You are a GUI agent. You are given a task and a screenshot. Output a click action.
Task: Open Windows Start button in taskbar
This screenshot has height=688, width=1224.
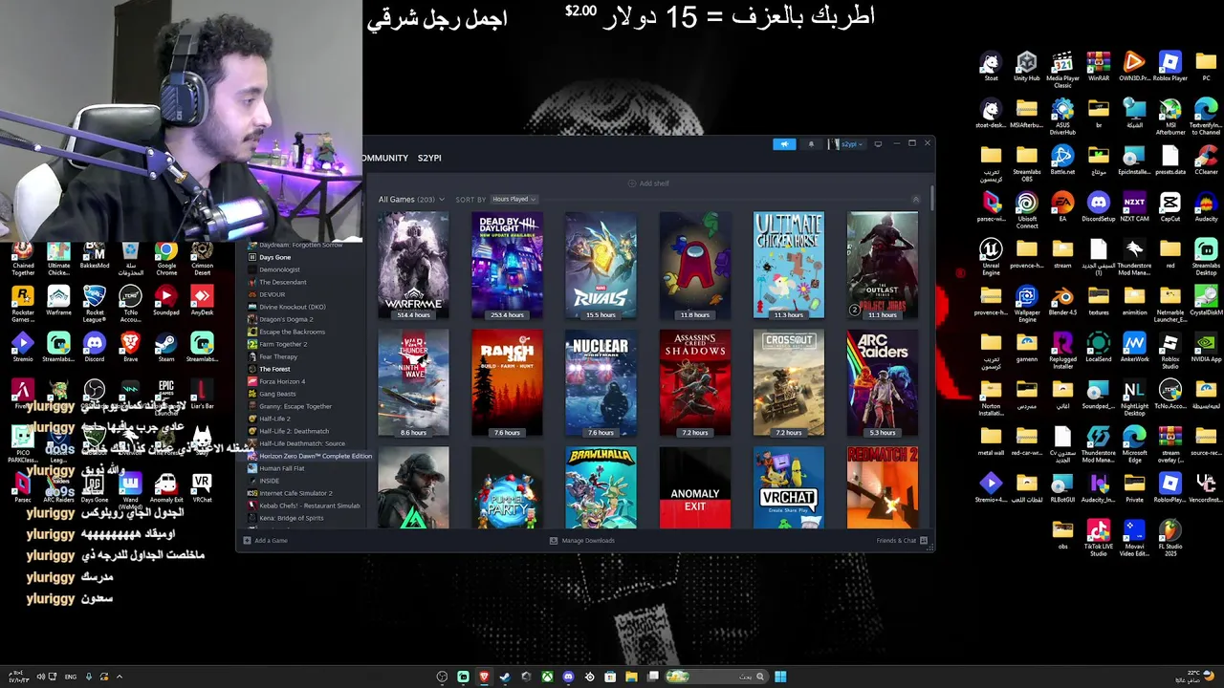(780, 677)
